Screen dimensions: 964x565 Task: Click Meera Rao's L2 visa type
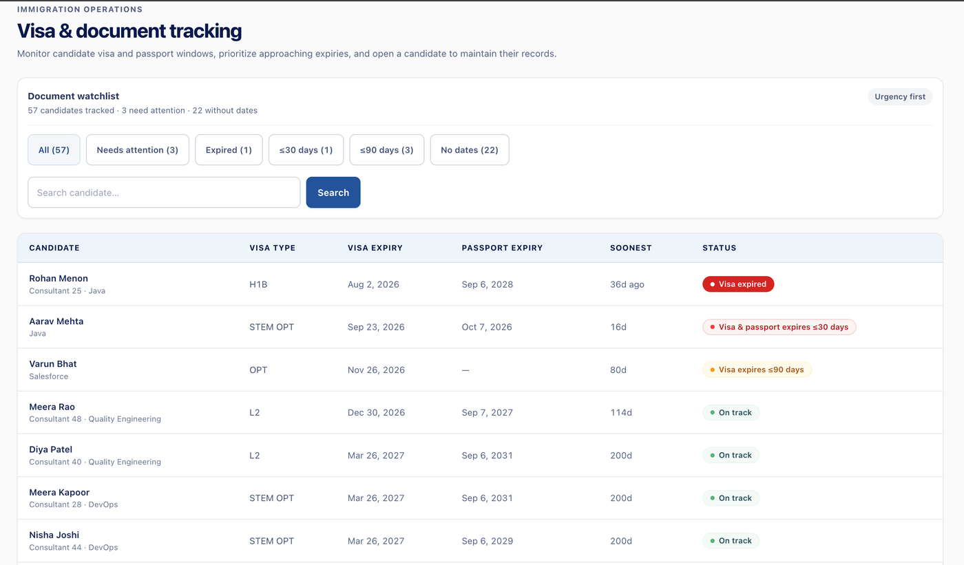click(x=255, y=412)
